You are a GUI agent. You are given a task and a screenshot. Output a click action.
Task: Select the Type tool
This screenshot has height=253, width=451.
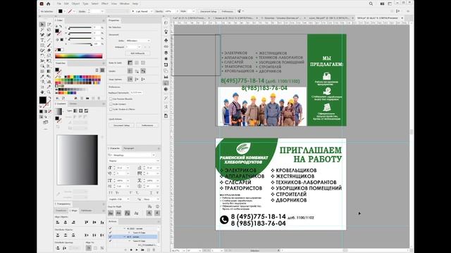[42, 40]
